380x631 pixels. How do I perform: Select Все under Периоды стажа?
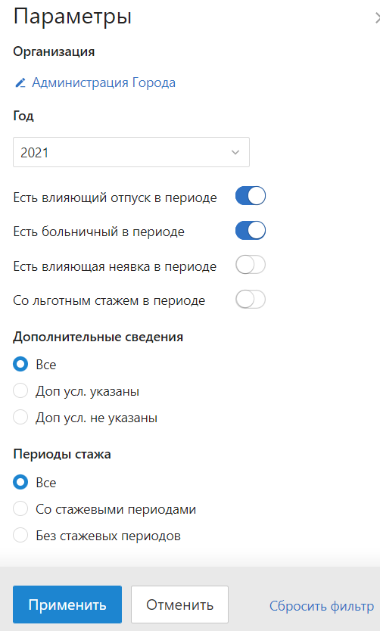[x=20, y=482]
